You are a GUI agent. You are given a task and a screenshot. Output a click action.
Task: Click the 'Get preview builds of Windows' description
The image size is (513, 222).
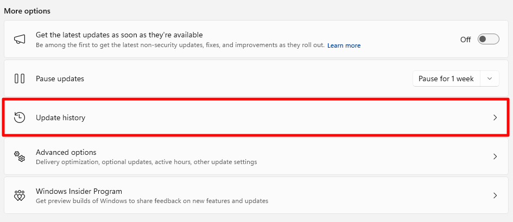152,201
